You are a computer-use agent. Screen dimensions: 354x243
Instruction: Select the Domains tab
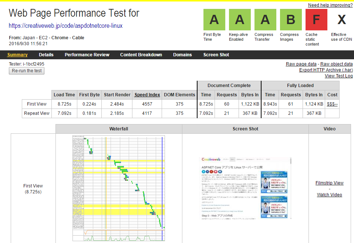[182, 55]
